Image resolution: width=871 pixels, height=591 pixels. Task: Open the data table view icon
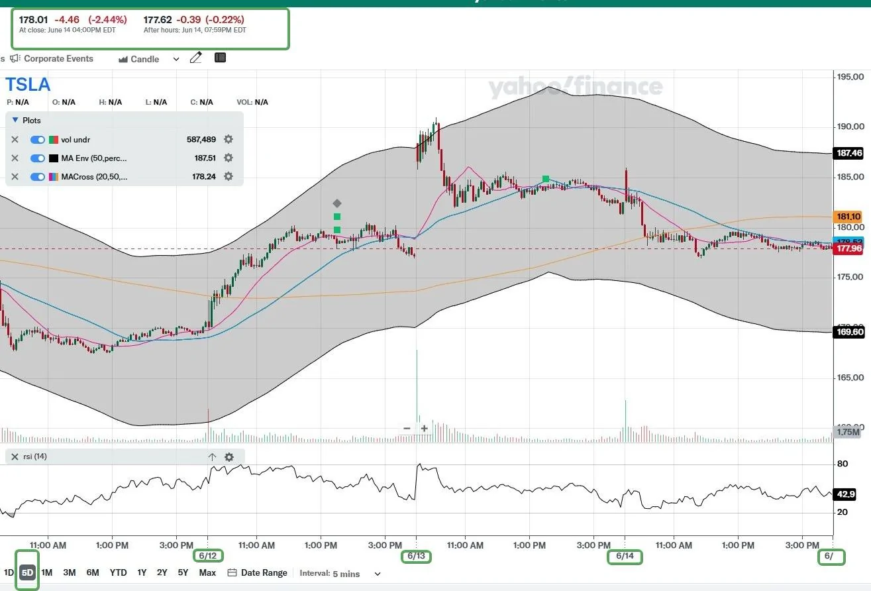click(x=221, y=58)
